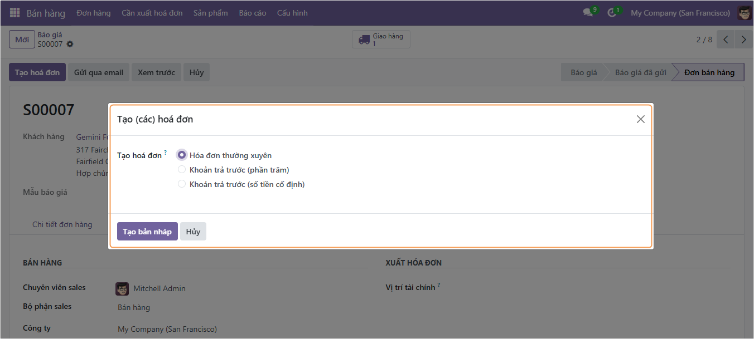Open the Đơn hàng menu

pyautogui.click(x=93, y=13)
